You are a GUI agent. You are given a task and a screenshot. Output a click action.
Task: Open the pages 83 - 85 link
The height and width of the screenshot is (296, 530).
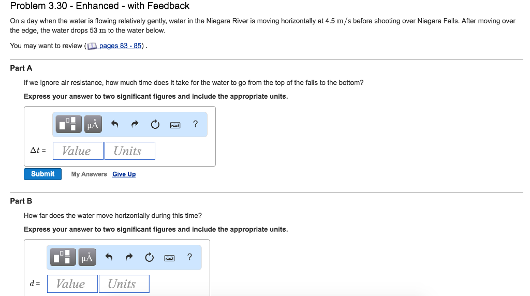(120, 46)
